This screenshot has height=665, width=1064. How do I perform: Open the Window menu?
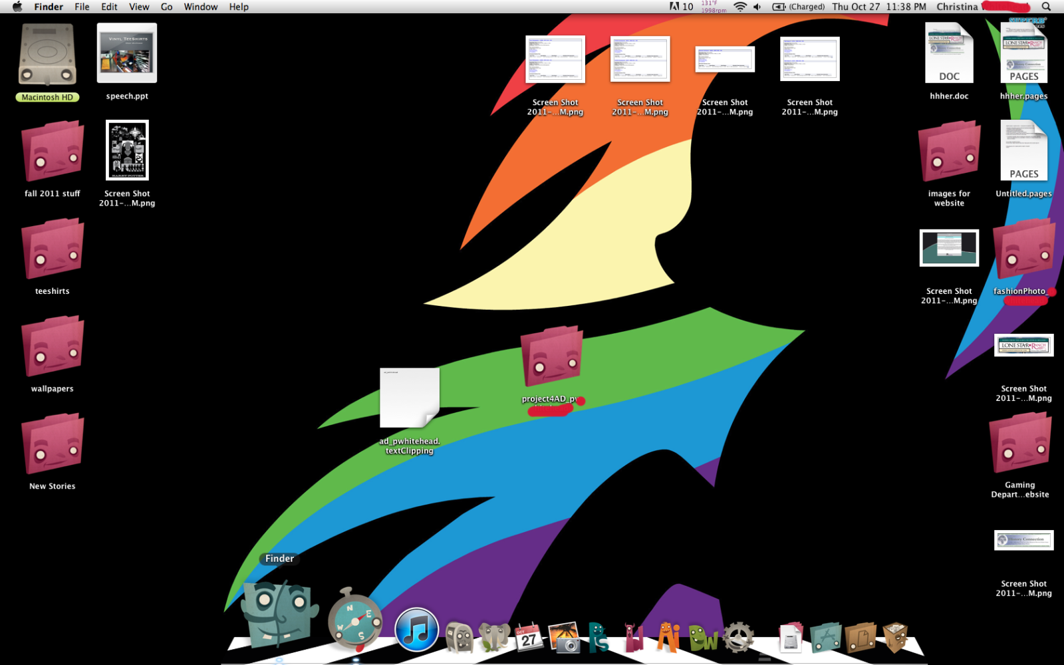click(201, 7)
